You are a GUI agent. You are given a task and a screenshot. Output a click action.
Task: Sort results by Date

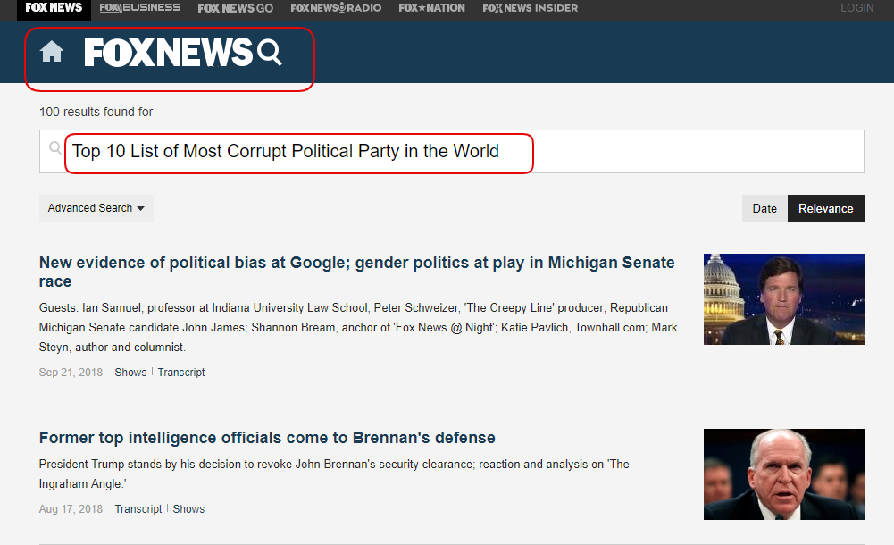pos(764,209)
